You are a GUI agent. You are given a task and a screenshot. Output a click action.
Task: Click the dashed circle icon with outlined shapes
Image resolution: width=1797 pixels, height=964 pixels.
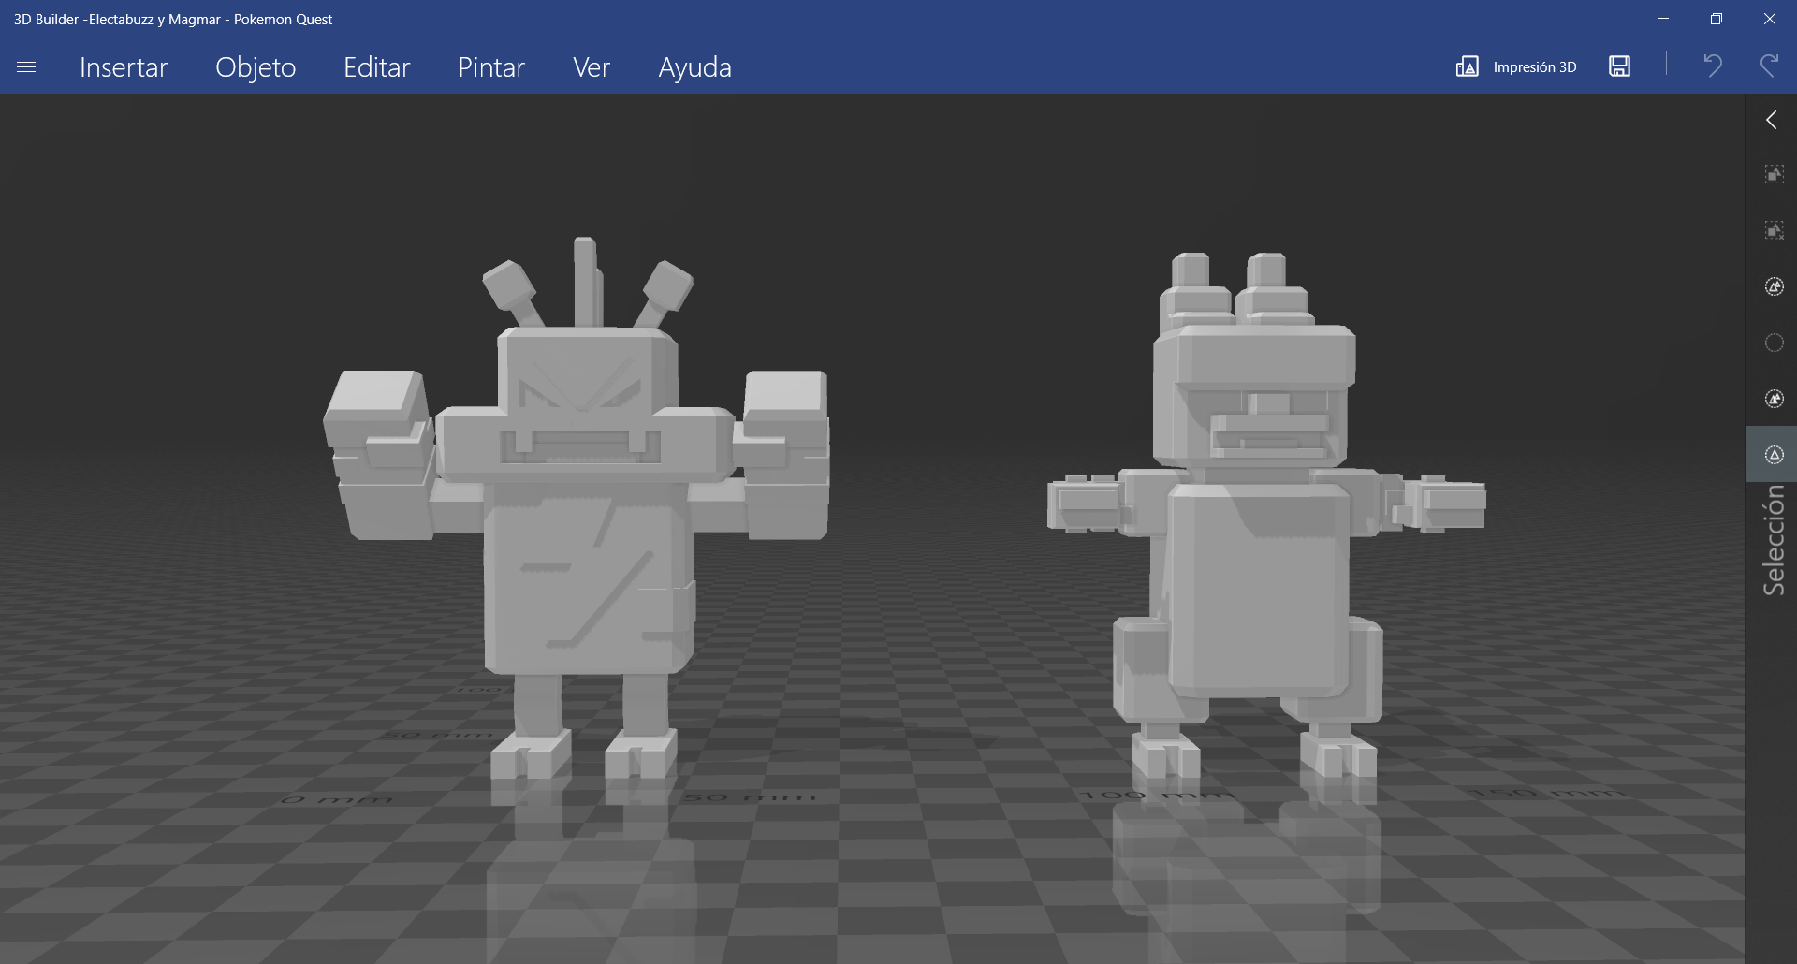(x=1775, y=286)
